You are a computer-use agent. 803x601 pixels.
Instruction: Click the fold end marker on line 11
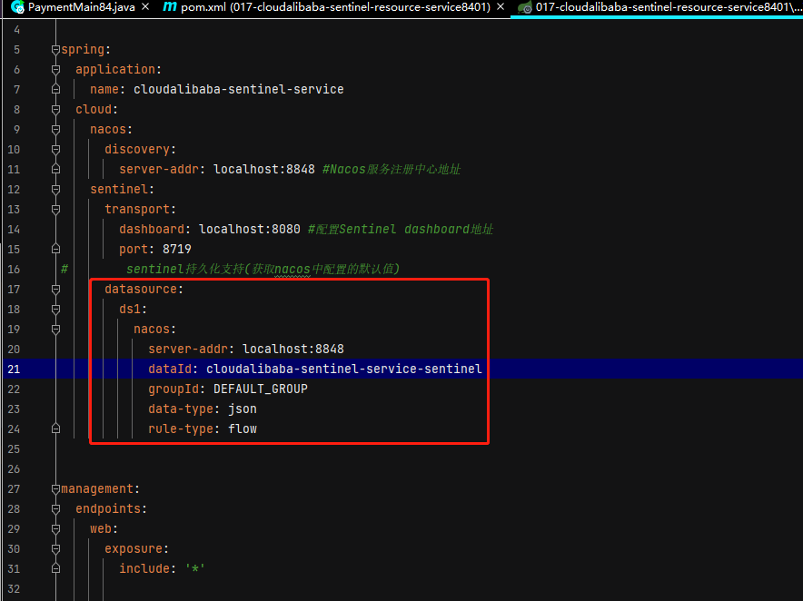point(55,169)
